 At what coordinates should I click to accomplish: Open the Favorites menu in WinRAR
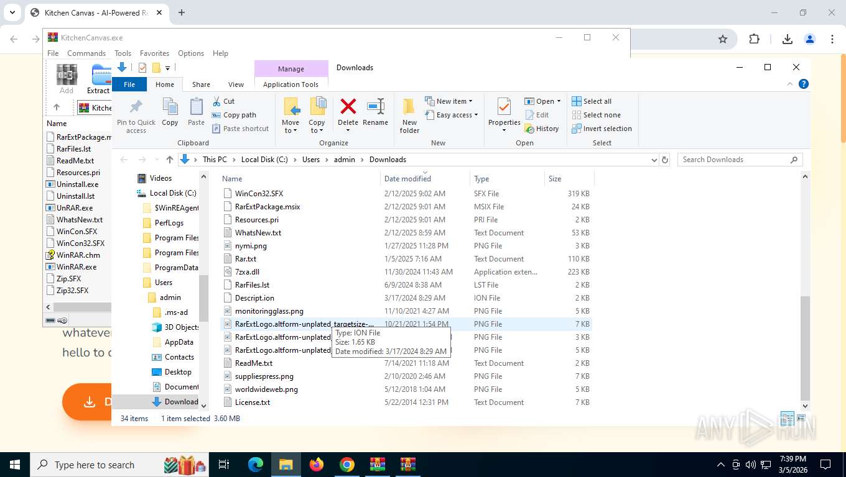tap(154, 53)
